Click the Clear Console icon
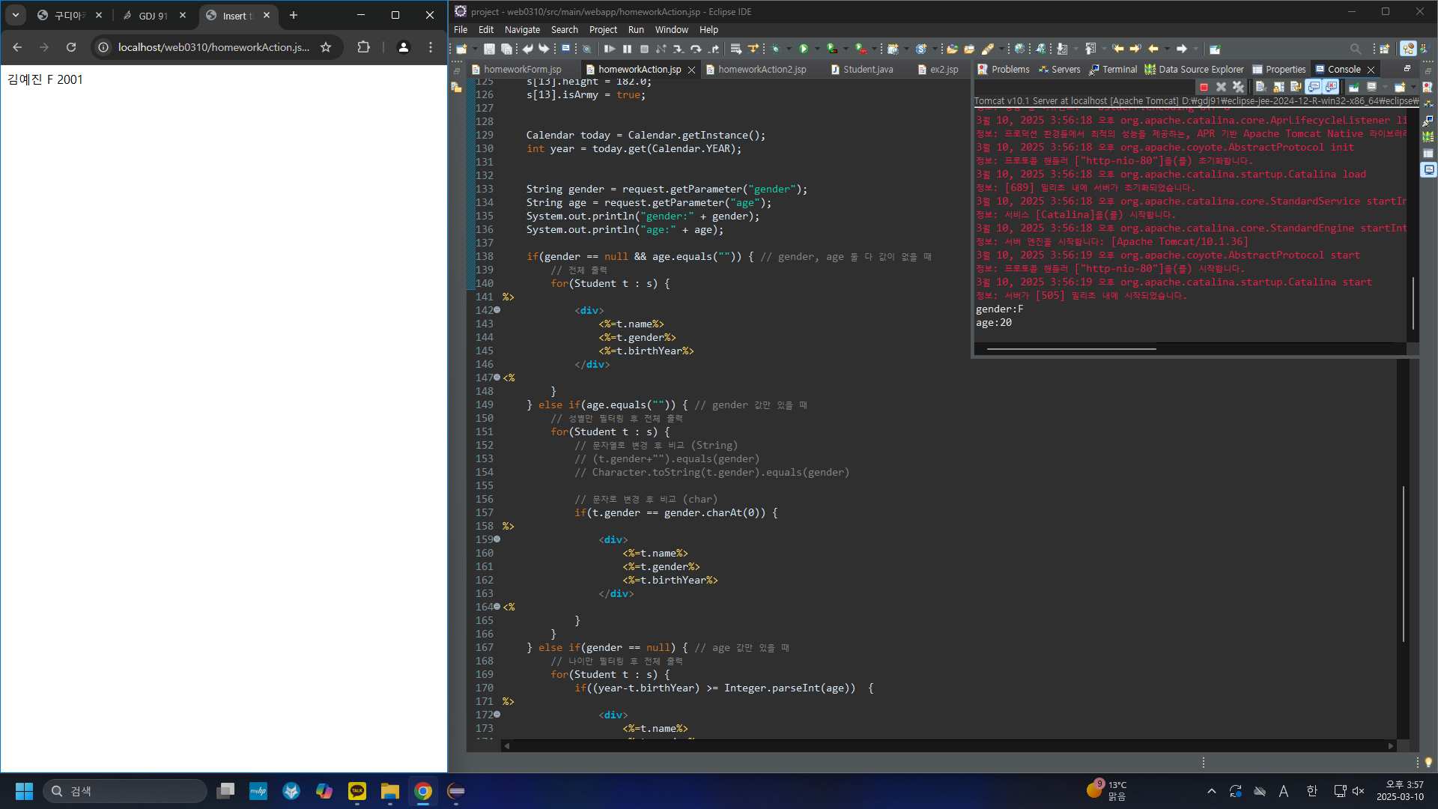The height and width of the screenshot is (809, 1438). [x=1260, y=87]
